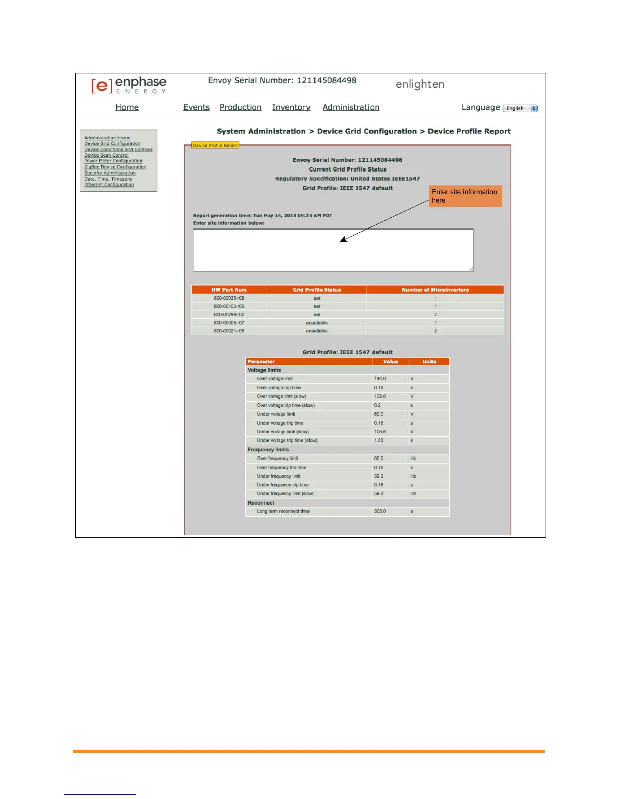This screenshot has width=617, height=799.
Task: Click Over voltage trip time (slow) row
Action: tap(347, 406)
